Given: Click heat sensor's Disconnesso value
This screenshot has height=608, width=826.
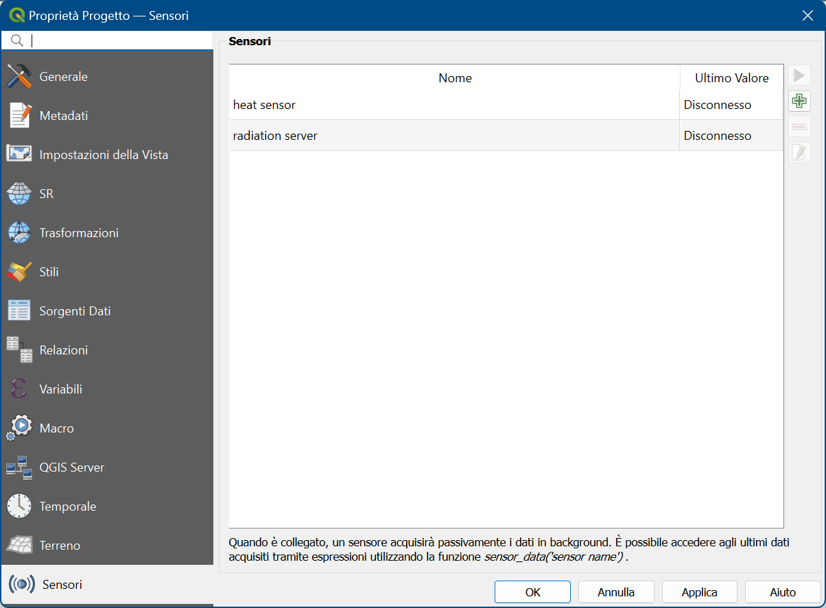Looking at the screenshot, I should [x=718, y=106].
